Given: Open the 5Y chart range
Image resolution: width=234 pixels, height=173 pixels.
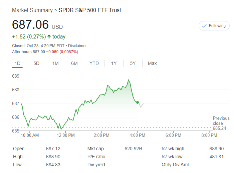Looking at the screenshot, I should 133,63.
